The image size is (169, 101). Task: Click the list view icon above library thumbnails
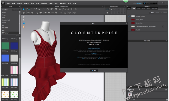[x=19, y=36]
